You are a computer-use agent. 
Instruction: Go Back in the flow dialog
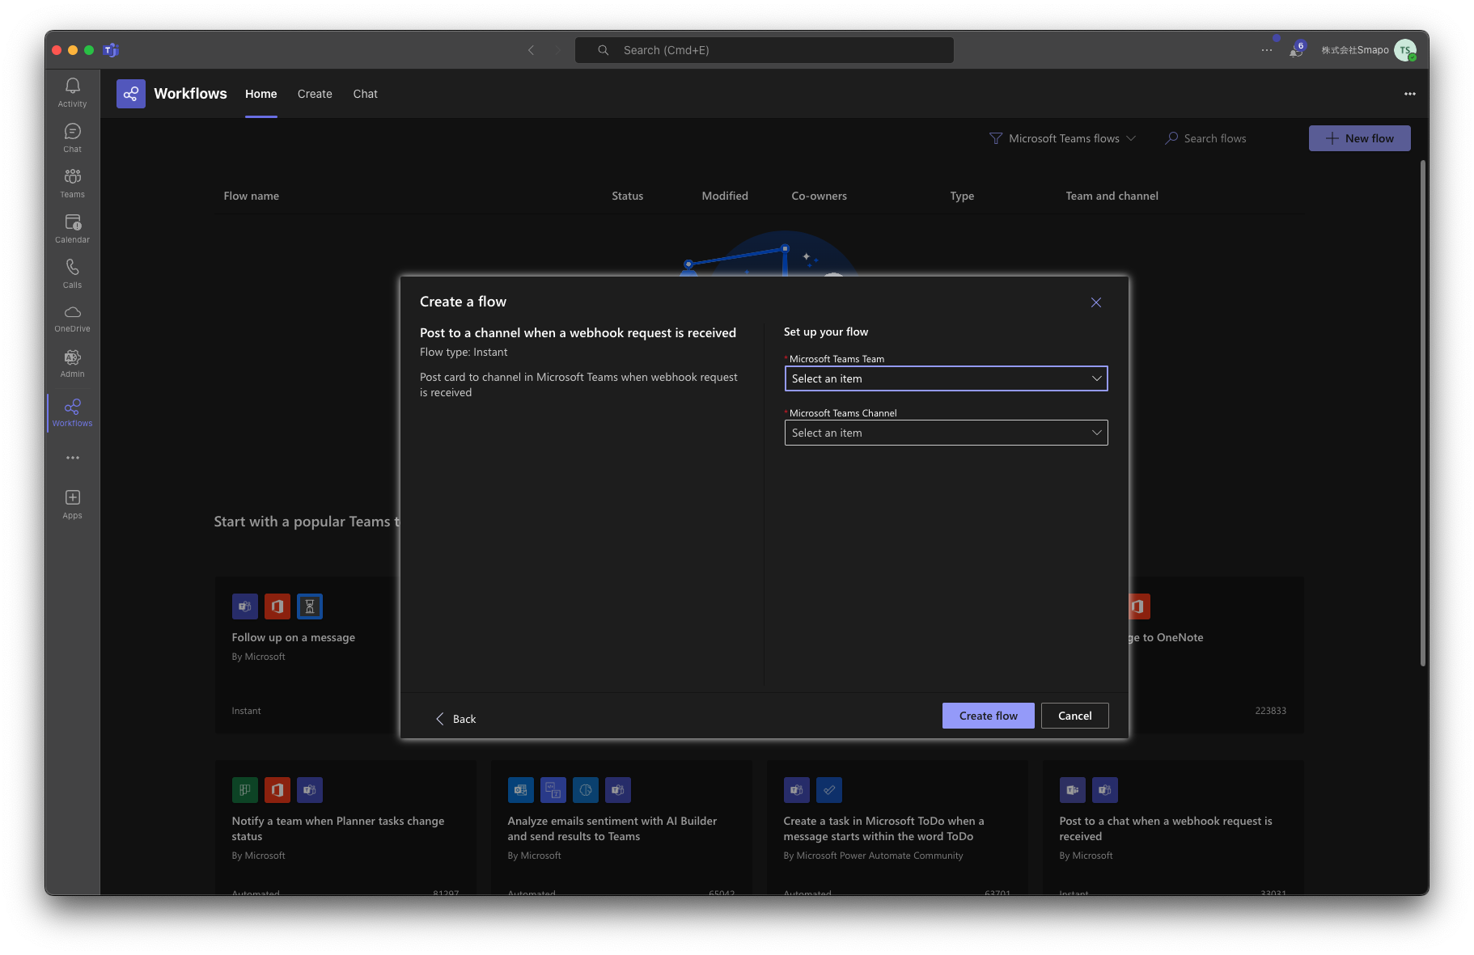[456, 719]
